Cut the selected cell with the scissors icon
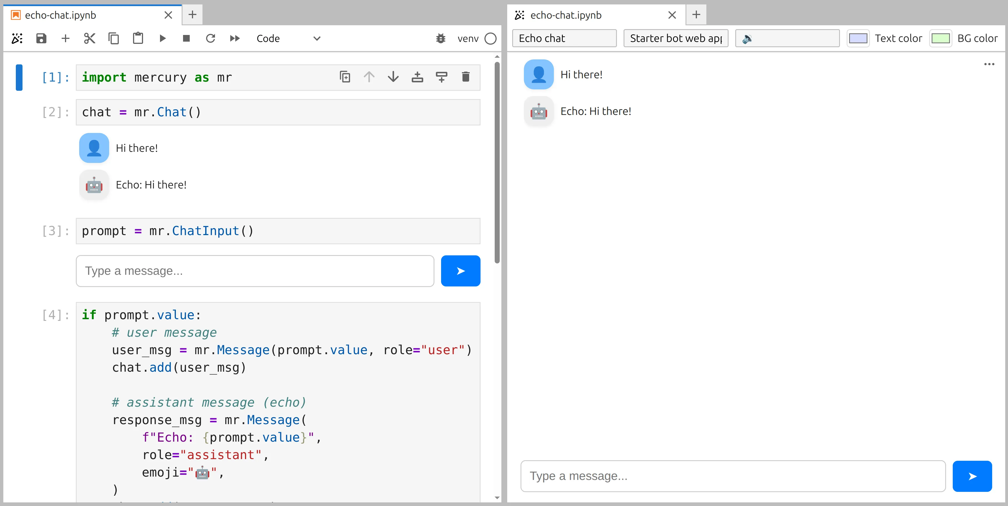This screenshot has height=506, width=1008. pos(89,38)
